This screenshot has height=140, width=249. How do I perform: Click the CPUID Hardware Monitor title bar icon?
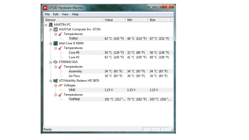click(x=45, y=8)
